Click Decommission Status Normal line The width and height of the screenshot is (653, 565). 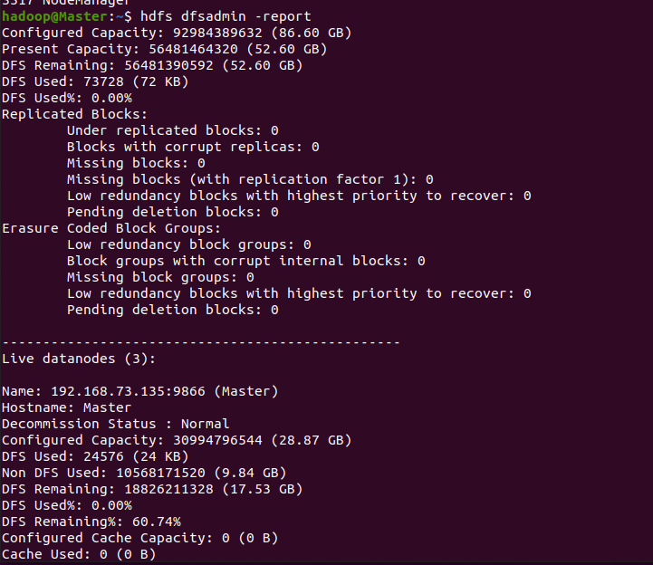coord(115,424)
